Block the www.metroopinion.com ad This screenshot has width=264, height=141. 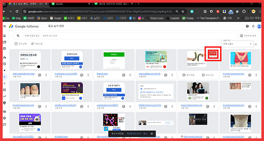point(207,107)
